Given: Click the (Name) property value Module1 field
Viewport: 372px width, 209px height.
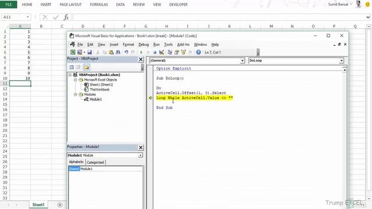Looking at the screenshot, I should click(x=111, y=169).
